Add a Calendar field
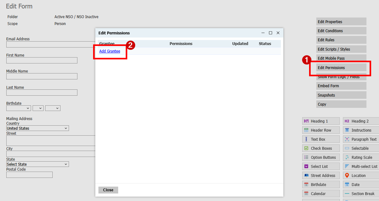Image resolution: width=379 pixels, height=201 pixels. click(321, 193)
